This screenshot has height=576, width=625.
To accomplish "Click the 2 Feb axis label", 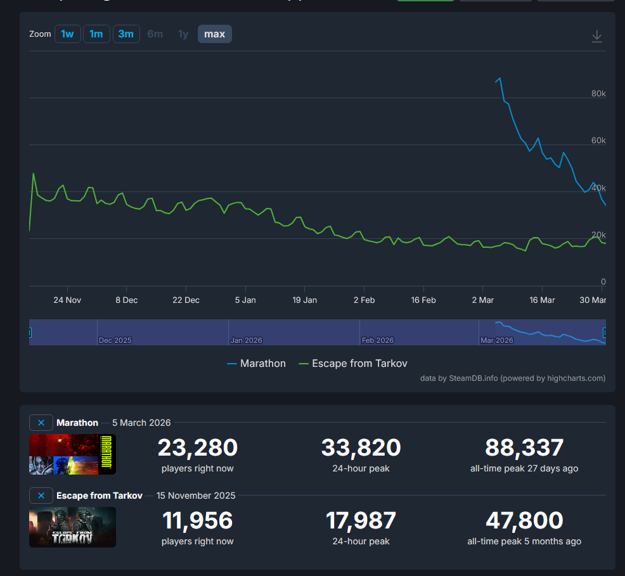I will (364, 300).
